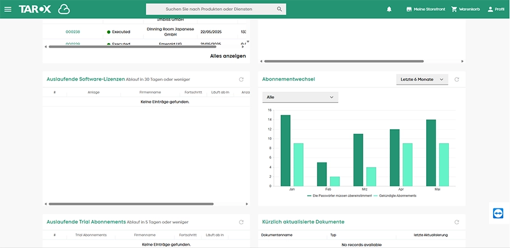Open the Warenkorb cart
The width and height of the screenshot is (510, 248).
click(x=465, y=9)
